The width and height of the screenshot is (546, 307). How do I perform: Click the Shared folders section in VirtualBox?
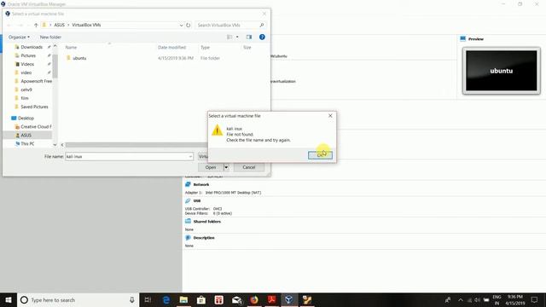click(206, 222)
